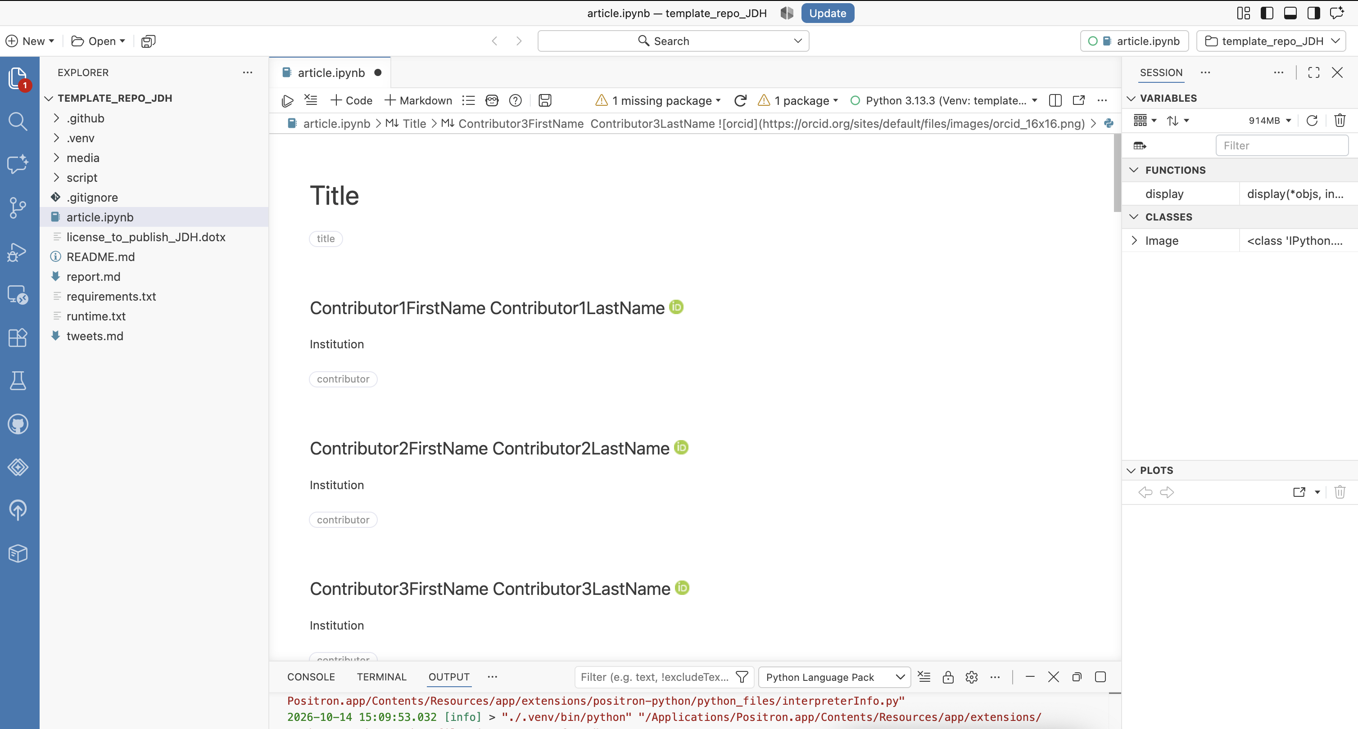Image resolution: width=1358 pixels, height=729 pixels.
Task: Switch to the CONSOLE tab
Action: pyautogui.click(x=311, y=677)
